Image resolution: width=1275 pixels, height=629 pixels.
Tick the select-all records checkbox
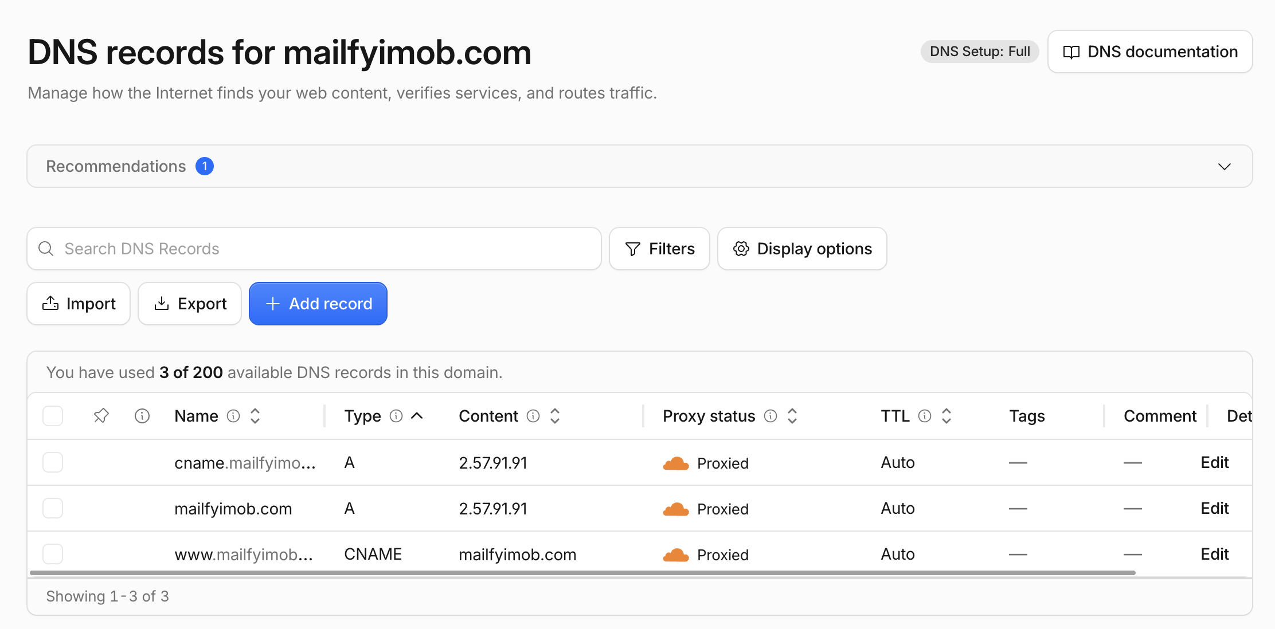pos(53,416)
